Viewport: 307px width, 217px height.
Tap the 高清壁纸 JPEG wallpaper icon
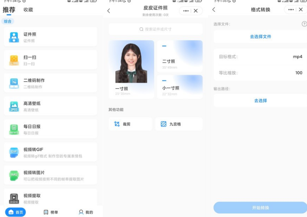14,106
